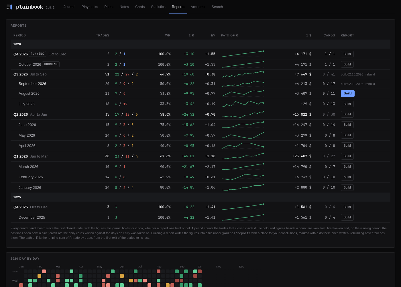Click the -1 704 $ April total
Image resolution: width=401 pixels, height=287 pixels.
click(303, 146)
